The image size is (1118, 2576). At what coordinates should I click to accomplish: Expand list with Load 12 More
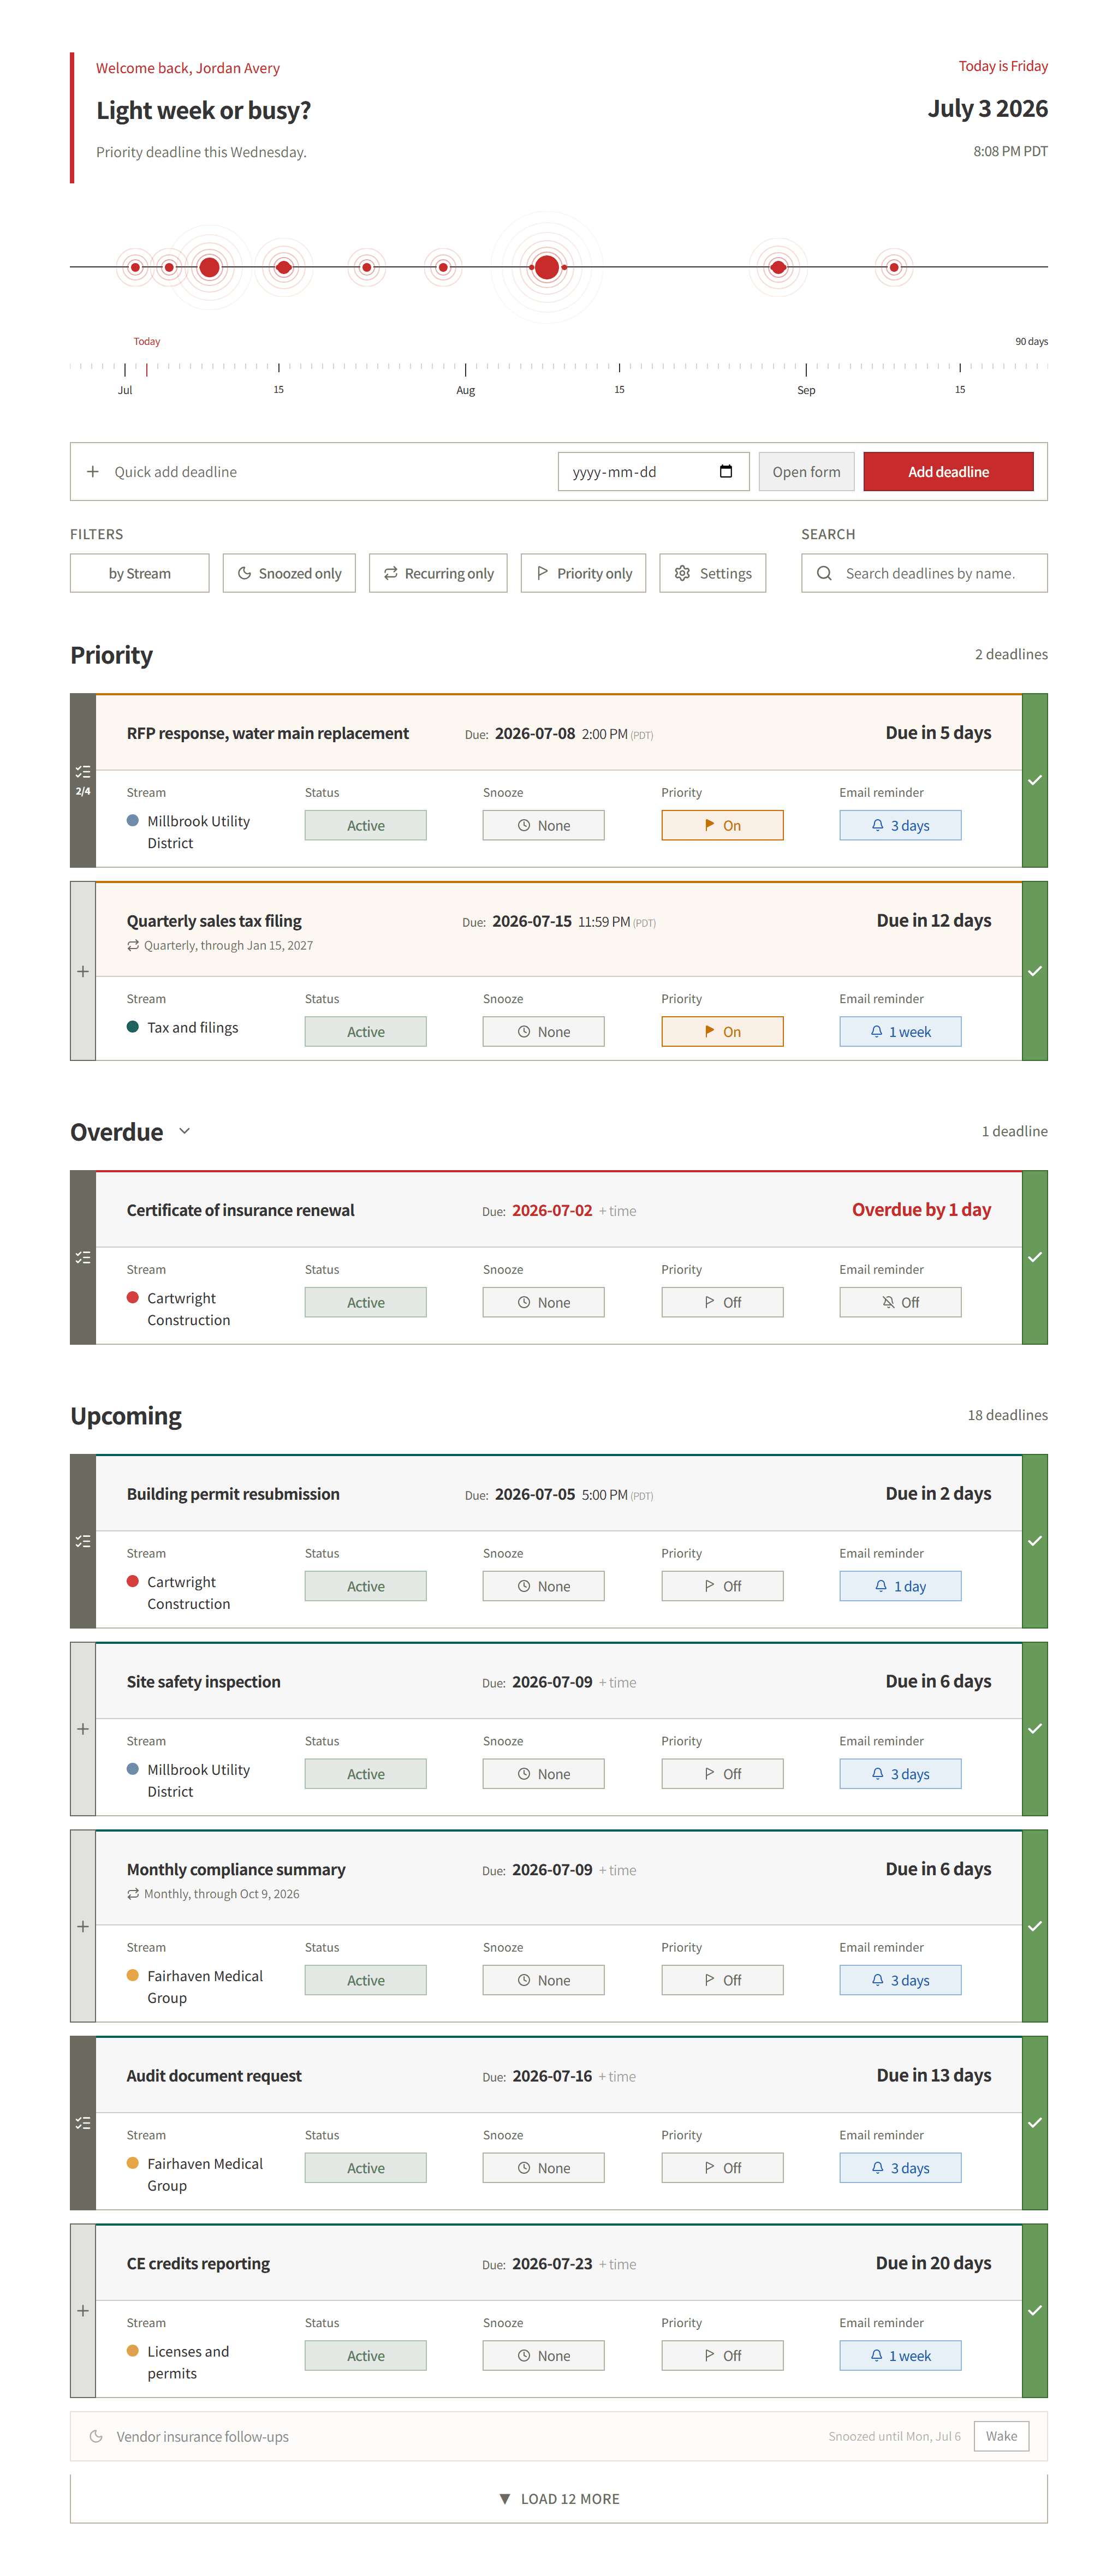(559, 2499)
